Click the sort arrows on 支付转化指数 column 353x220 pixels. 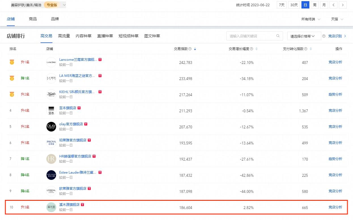311,49
